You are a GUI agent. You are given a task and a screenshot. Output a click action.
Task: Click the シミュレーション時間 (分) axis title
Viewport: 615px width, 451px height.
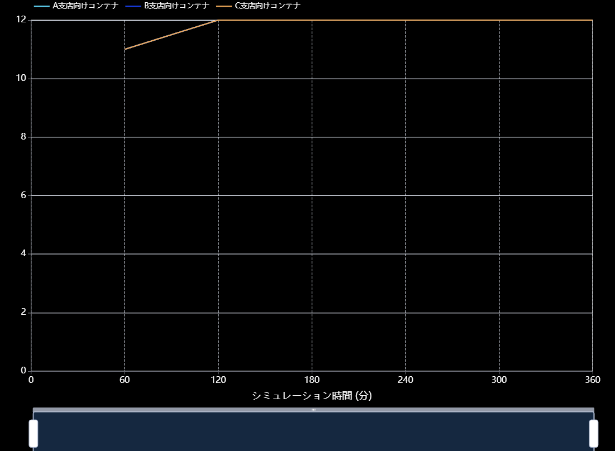[312, 396]
